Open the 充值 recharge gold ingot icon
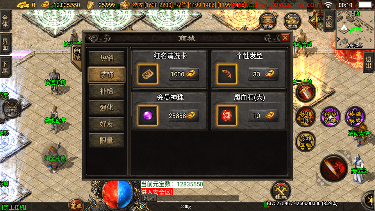 (292, 21)
